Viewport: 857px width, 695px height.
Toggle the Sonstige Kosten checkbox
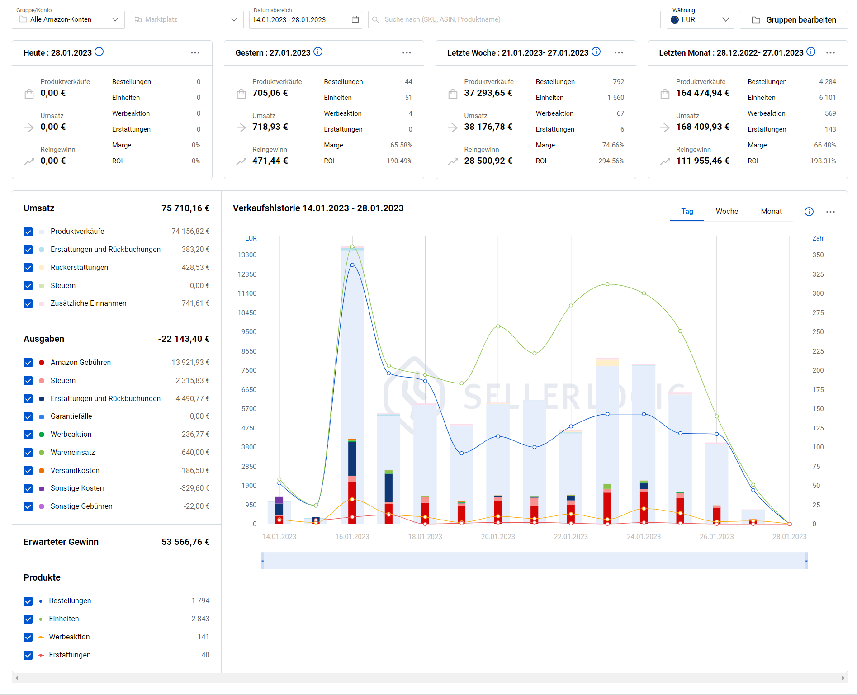coord(28,489)
